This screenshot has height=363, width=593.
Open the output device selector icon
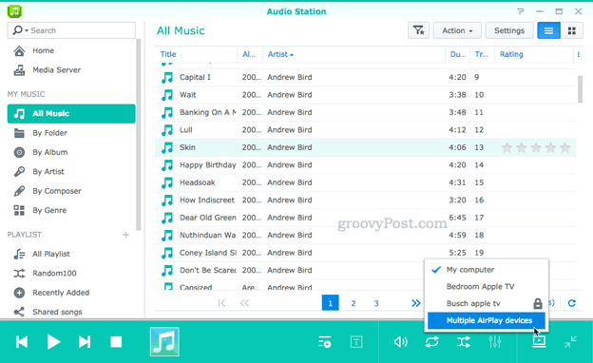point(539,341)
